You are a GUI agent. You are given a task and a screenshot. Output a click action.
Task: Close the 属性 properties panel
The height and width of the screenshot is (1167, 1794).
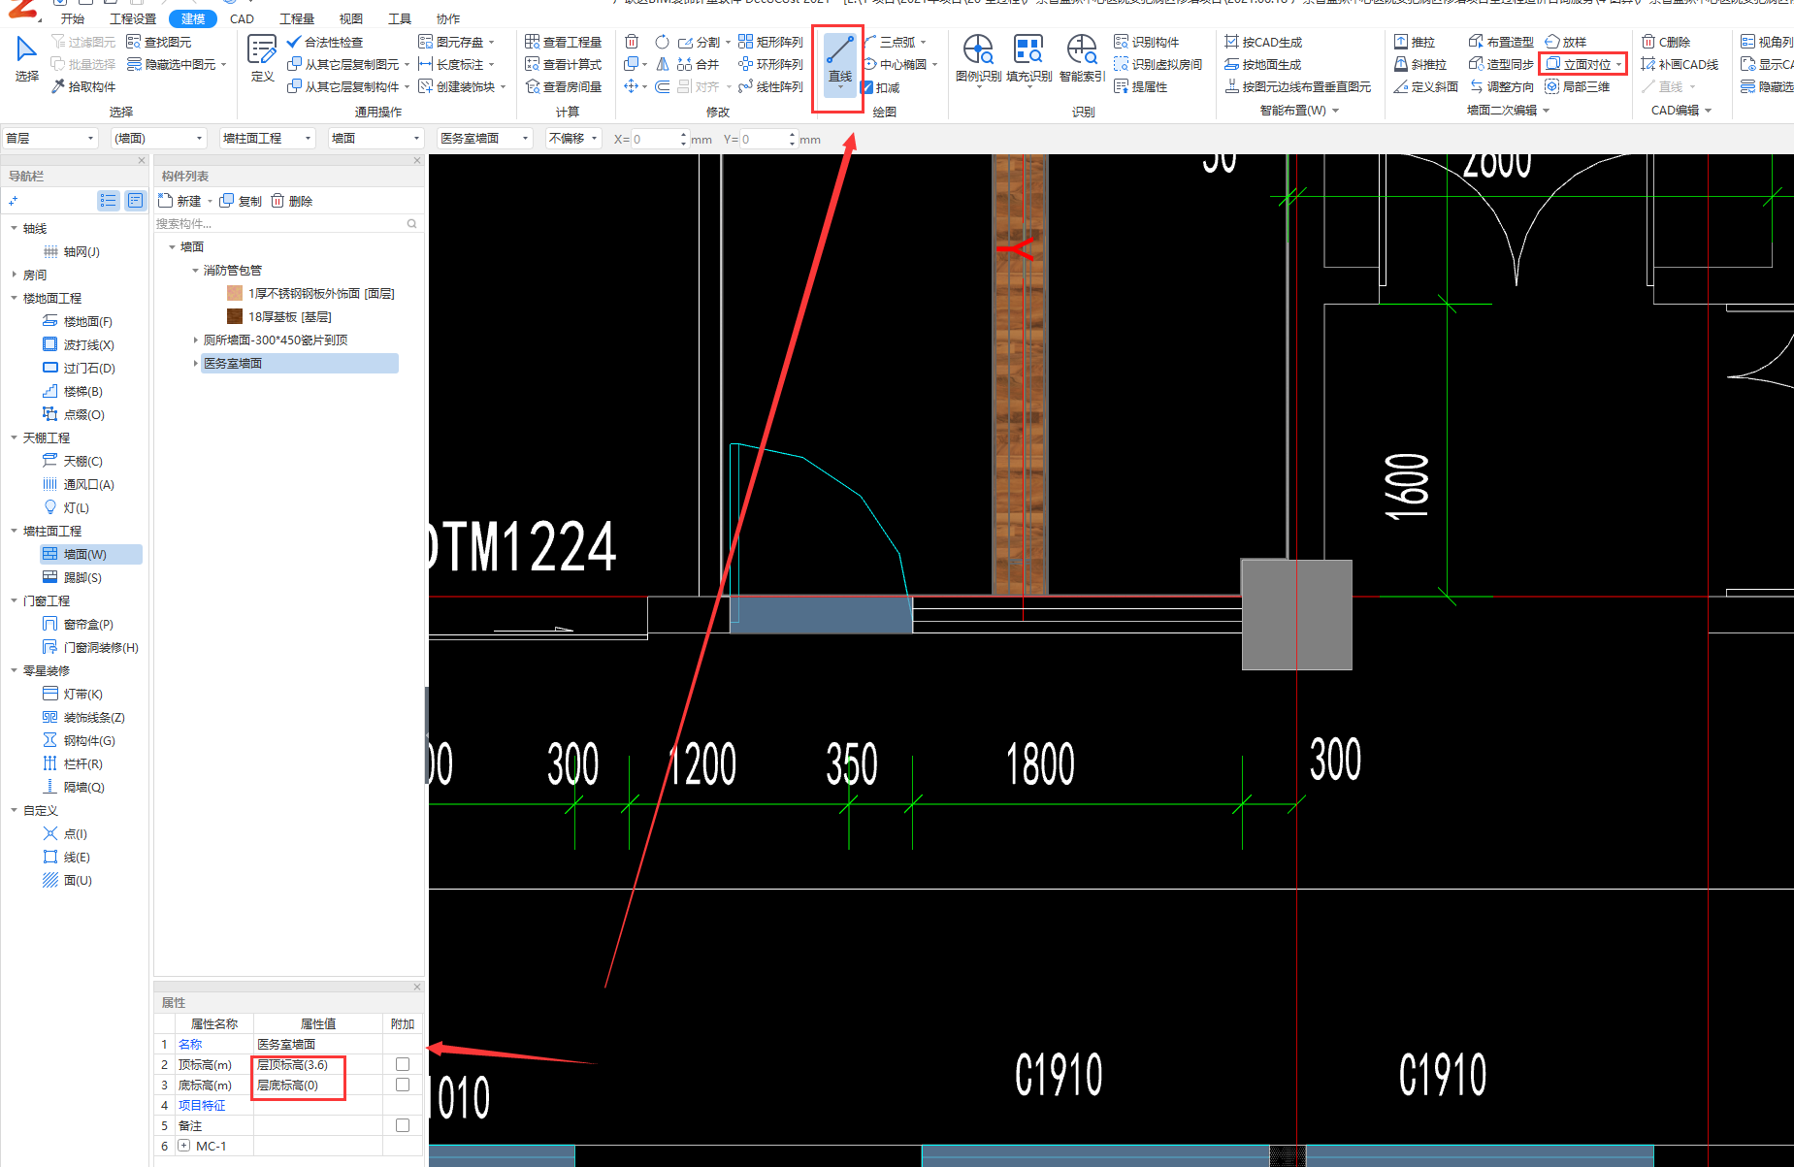click(x=417, y=987)
